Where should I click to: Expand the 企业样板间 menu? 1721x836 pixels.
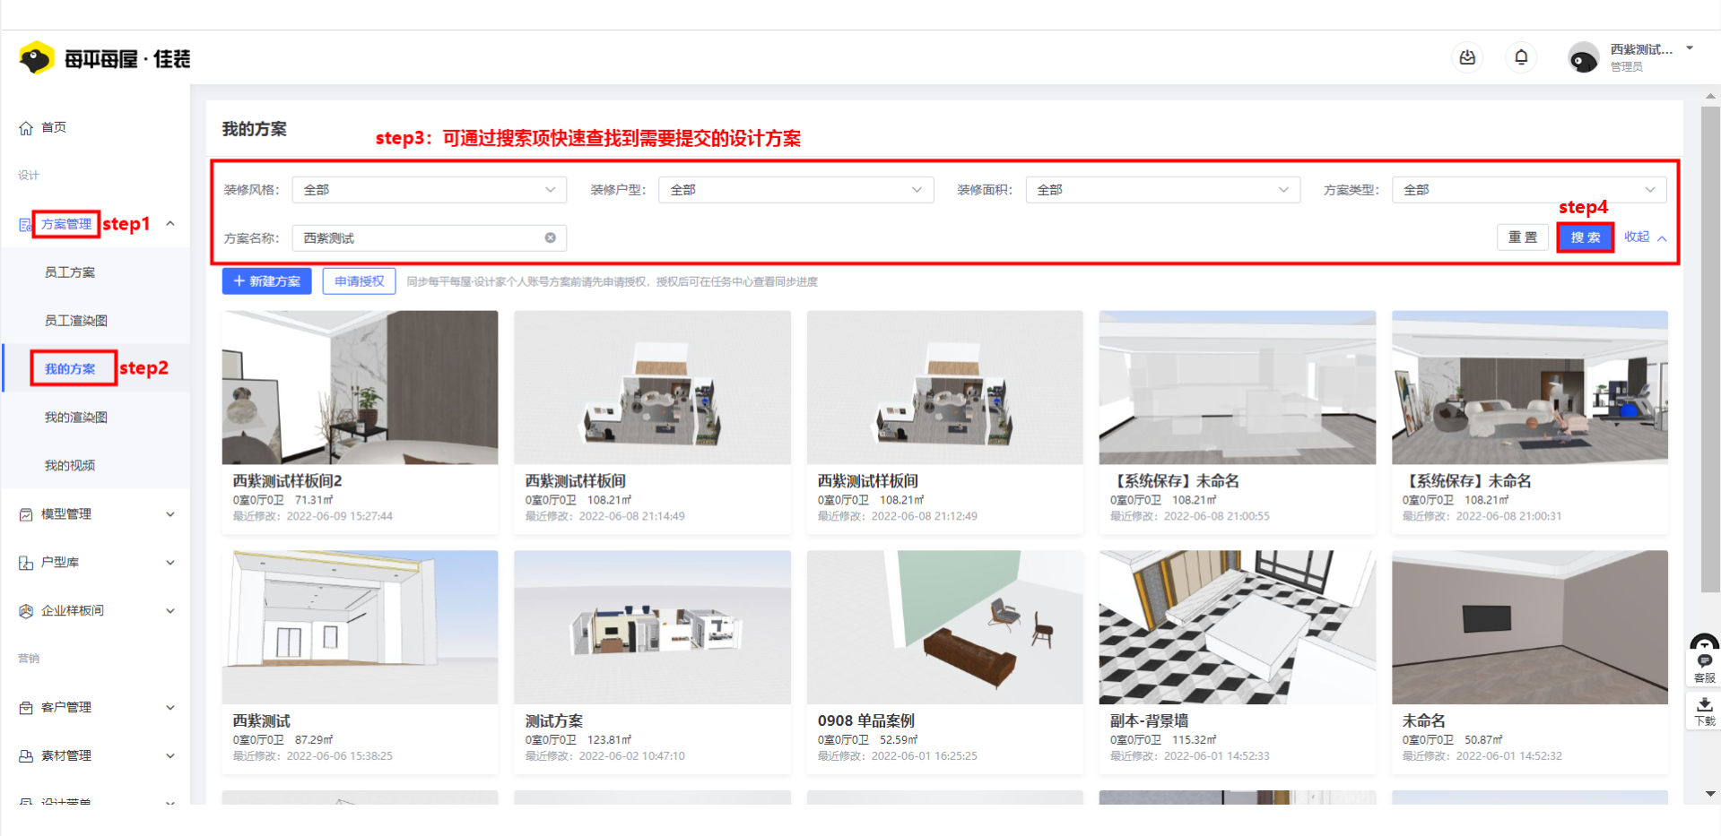tap(169, 611)
